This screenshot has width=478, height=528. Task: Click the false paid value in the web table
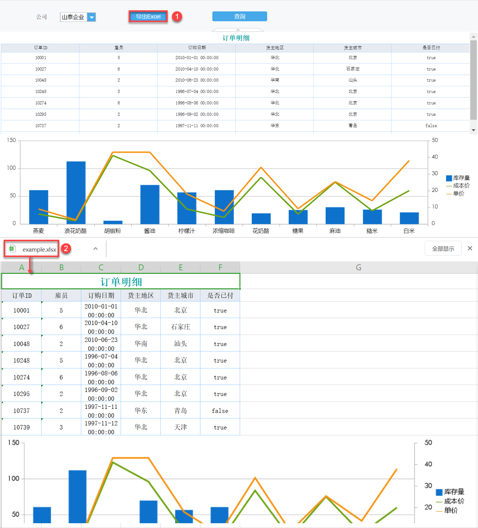click(431, 126)
